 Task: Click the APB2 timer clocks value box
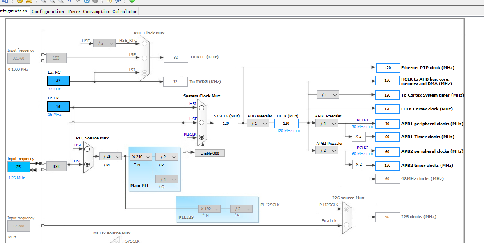(x=388, y=165)
